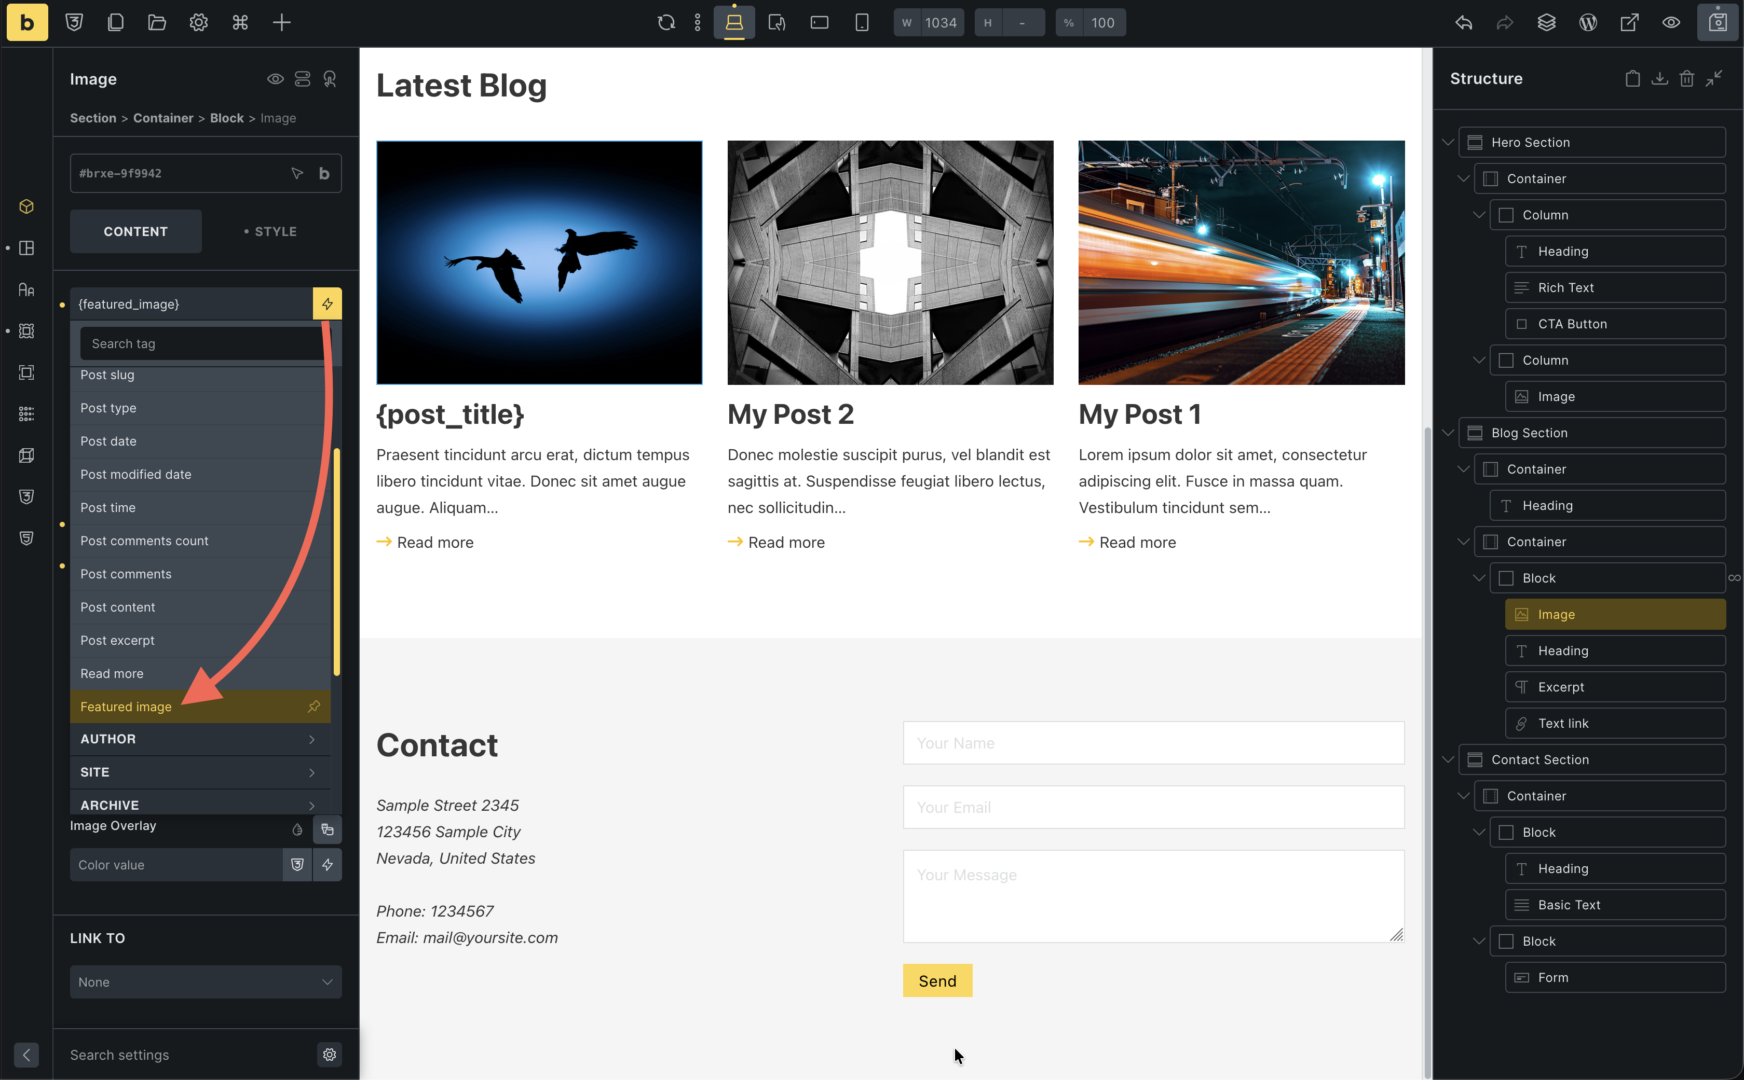Collapse the Hero Section tree node
Image resolution: width=1744 pixels, height=1080 pixels.
point(1448,142)
